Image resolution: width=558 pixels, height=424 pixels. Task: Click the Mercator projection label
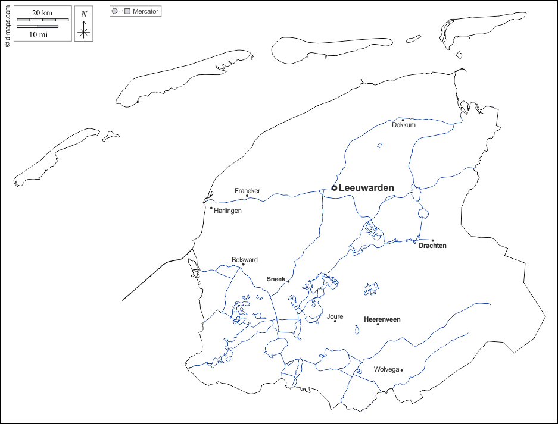click(145, 11)
